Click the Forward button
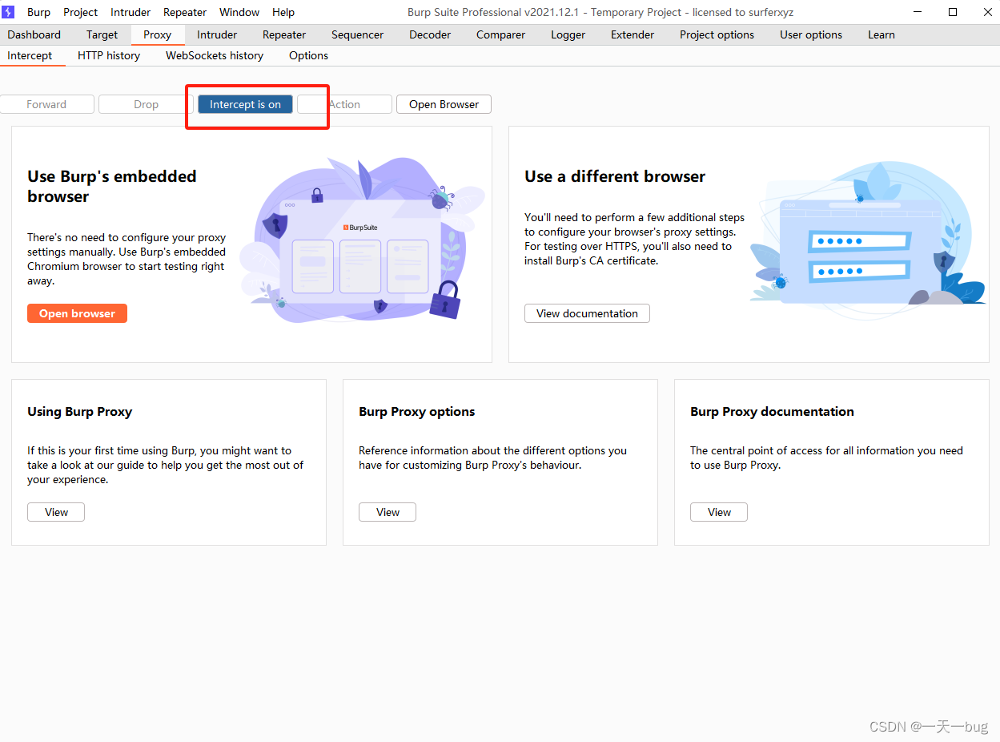This screenshot has width=1000, height=742. point(46,104)
